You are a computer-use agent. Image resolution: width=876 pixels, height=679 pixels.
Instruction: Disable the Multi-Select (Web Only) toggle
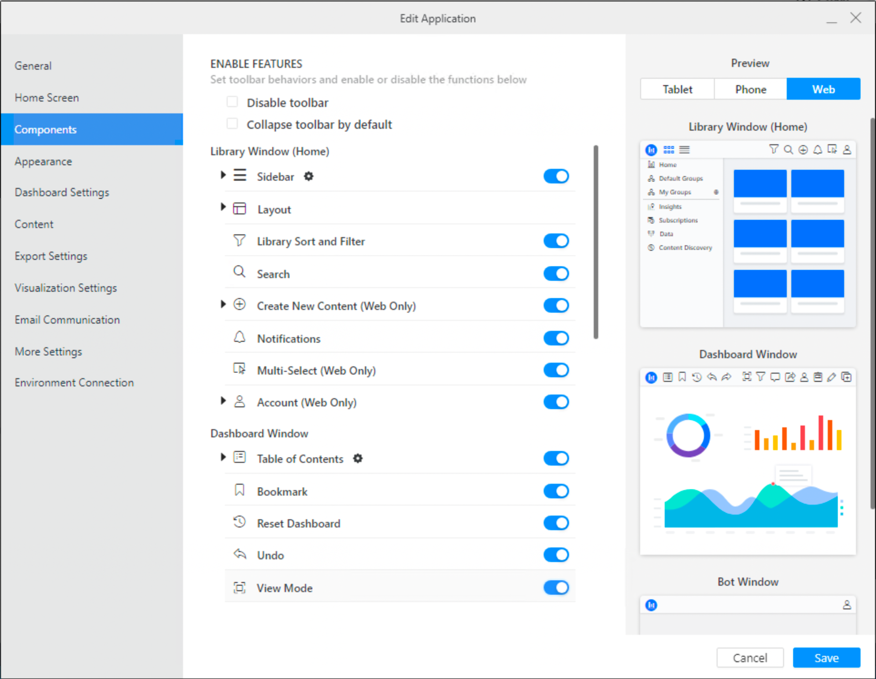556,370
